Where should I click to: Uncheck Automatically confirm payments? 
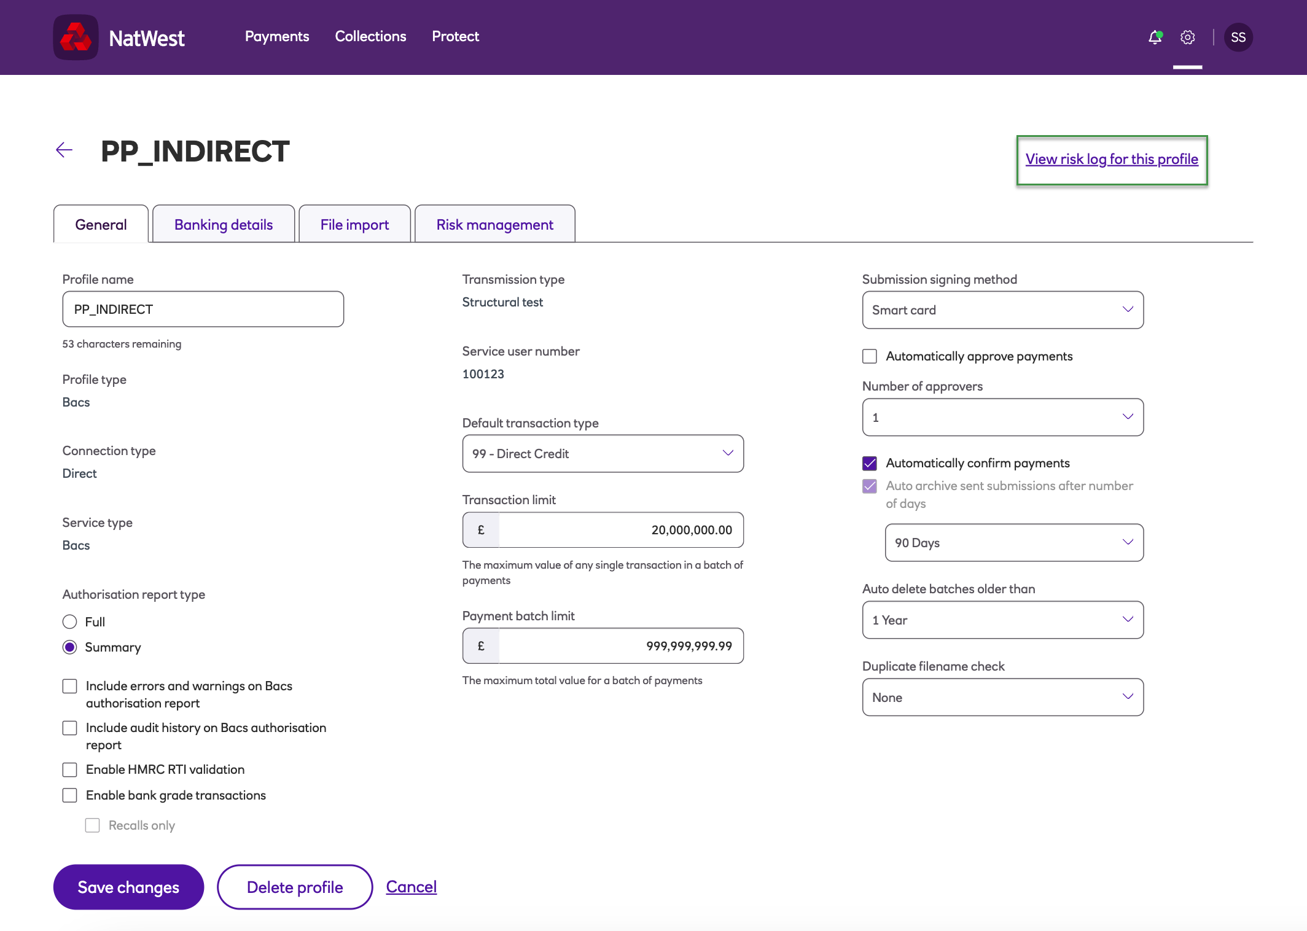pos(869,463)
